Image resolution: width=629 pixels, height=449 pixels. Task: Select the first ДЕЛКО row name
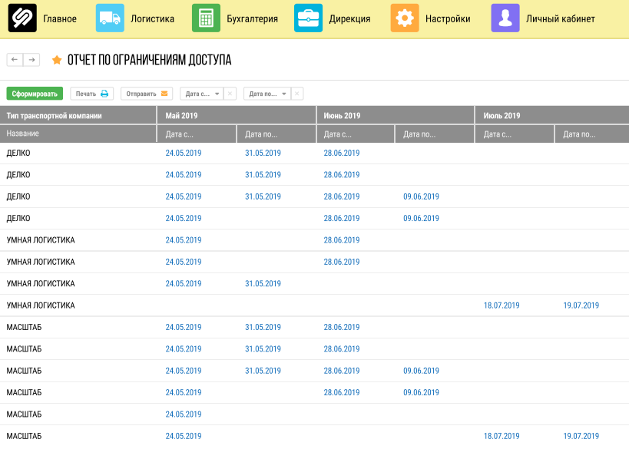click(x=18, y=154)
